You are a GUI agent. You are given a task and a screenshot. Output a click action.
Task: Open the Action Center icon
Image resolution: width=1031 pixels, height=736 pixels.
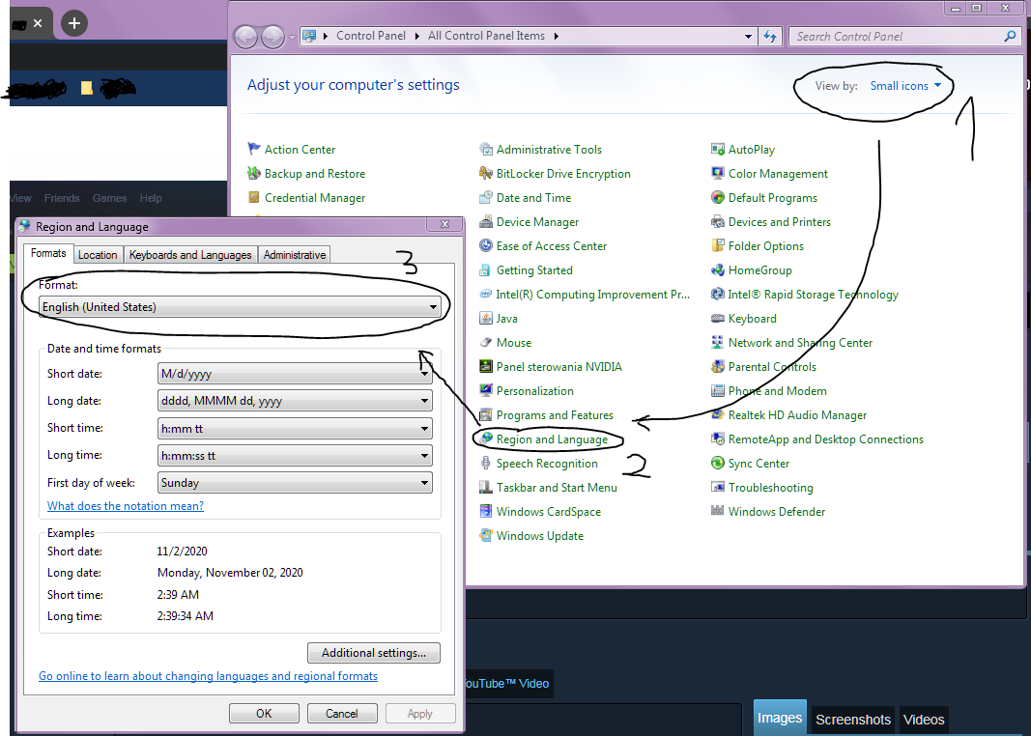[x=255, y=150]
